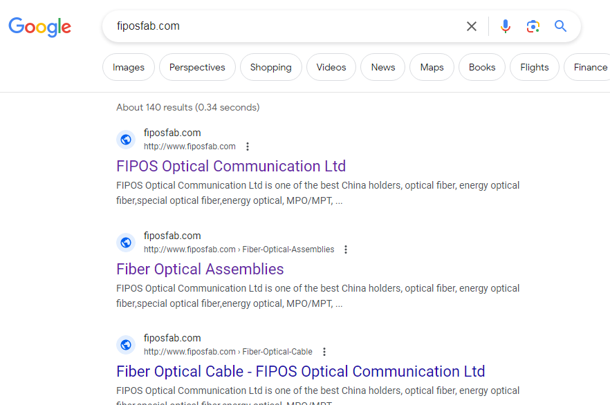
Task: Switch to Shopping results
Action: click(x=271, y=67)
